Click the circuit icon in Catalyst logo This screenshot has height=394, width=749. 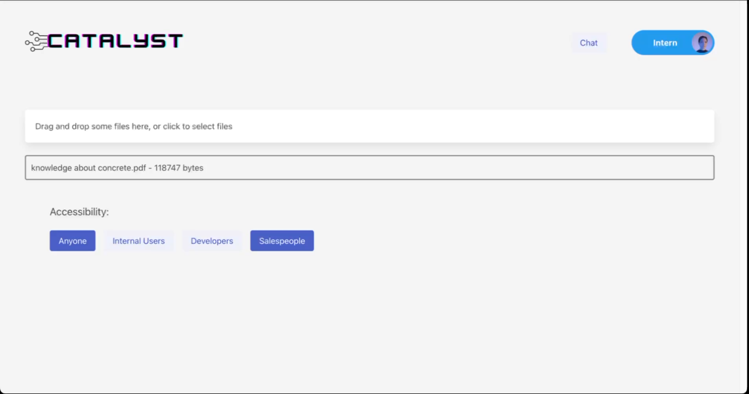[x=36, y=42]
